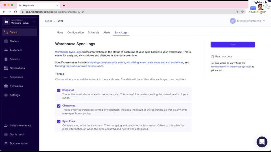Select the Hightouch browser tab
The width and height of the screenshot is (271, 152).
click(38, 6)
